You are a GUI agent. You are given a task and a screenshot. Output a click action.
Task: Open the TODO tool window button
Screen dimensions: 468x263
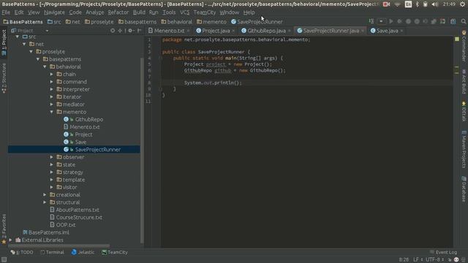point(22,252)
